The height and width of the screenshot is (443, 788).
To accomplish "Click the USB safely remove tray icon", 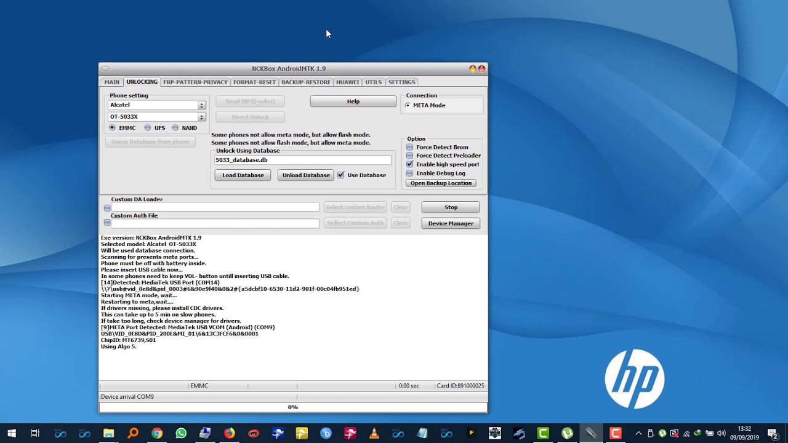I will coord(651,433).
